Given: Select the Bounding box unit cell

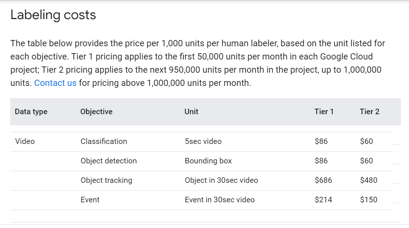Looking at the screenshot, I should (x=208, y=161).
